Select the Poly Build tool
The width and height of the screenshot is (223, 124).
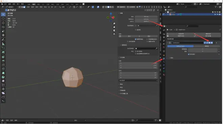pyautogui.click(x=3, y=73)
